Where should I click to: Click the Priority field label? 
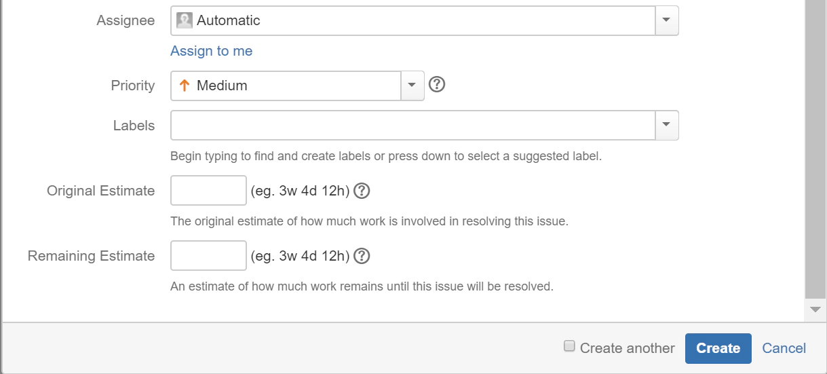click(x=133, y=86)
